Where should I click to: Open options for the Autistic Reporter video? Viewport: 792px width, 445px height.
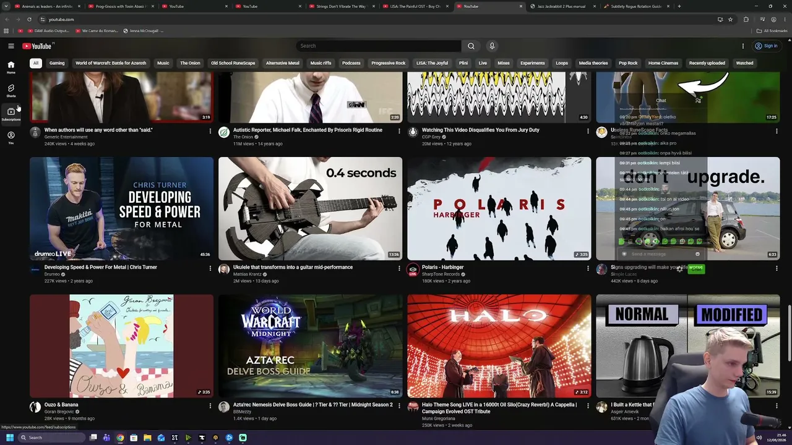pos(399,131)
